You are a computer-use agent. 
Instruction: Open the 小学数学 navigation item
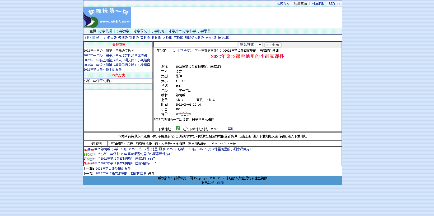pyautogui.click(x=123, y=31)
